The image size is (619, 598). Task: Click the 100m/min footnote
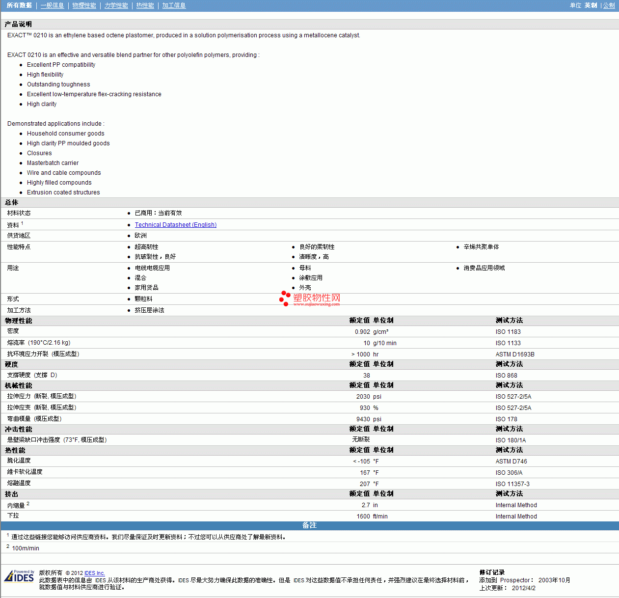click(x=26, y=548)
